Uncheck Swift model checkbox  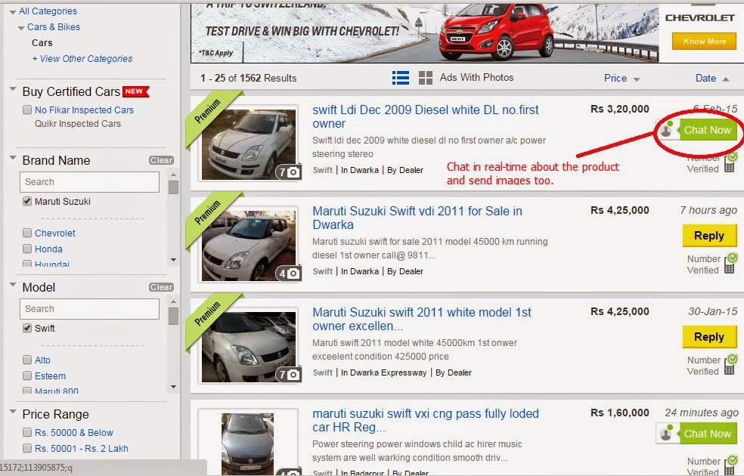(x=27, y=328)
